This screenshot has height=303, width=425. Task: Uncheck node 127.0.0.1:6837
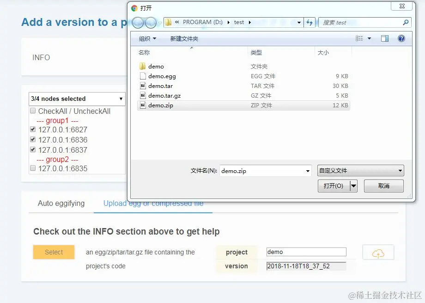[x=33, y=149]
